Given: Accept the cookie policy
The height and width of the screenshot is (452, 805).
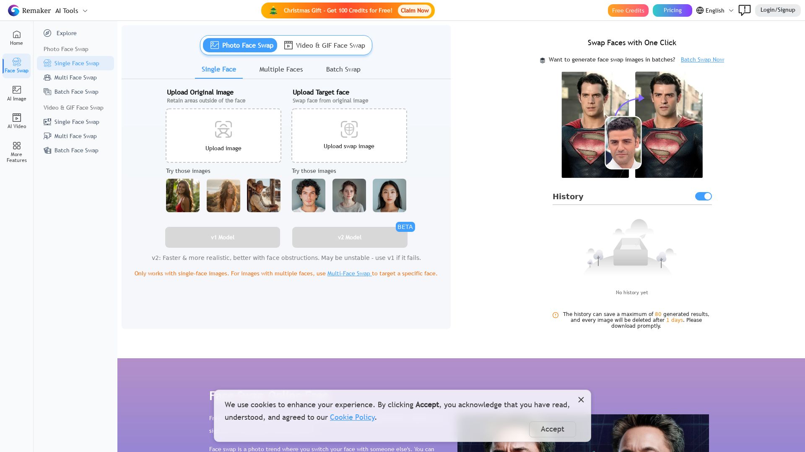Looking at the screenshot, I should pos(552,429).
